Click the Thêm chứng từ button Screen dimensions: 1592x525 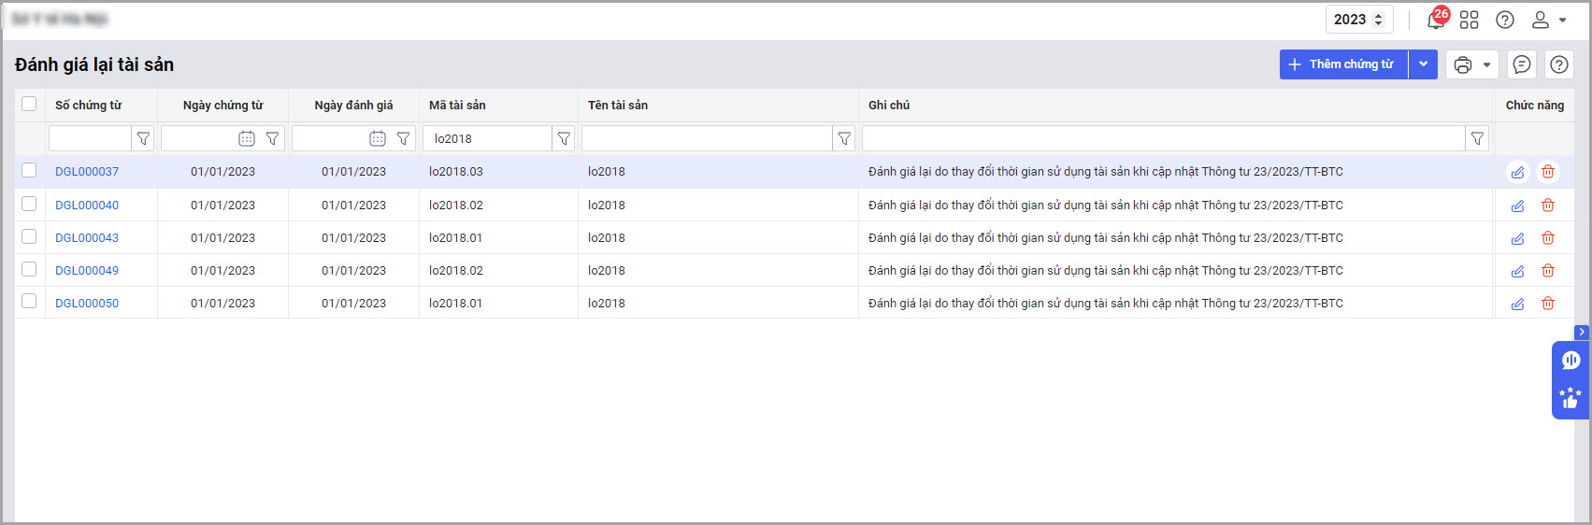coord(1343,64)
